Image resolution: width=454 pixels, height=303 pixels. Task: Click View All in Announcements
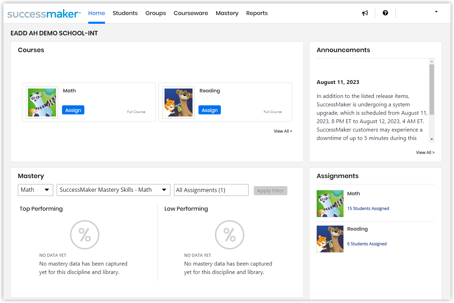click(x=425, y=152)
